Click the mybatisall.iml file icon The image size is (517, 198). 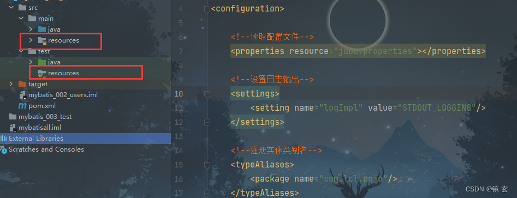tap(13, 128)
